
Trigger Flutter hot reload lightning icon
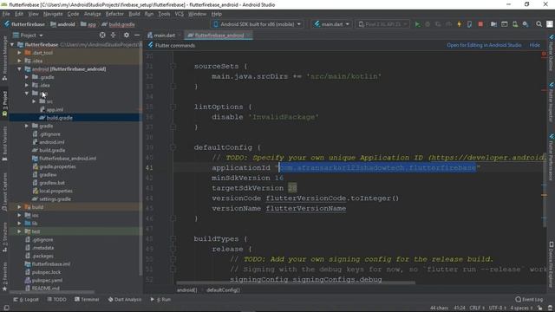pyautogui.click(x=459, y=24)
